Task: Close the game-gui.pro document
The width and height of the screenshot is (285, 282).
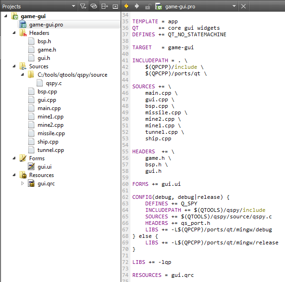Action: point(244,7)
